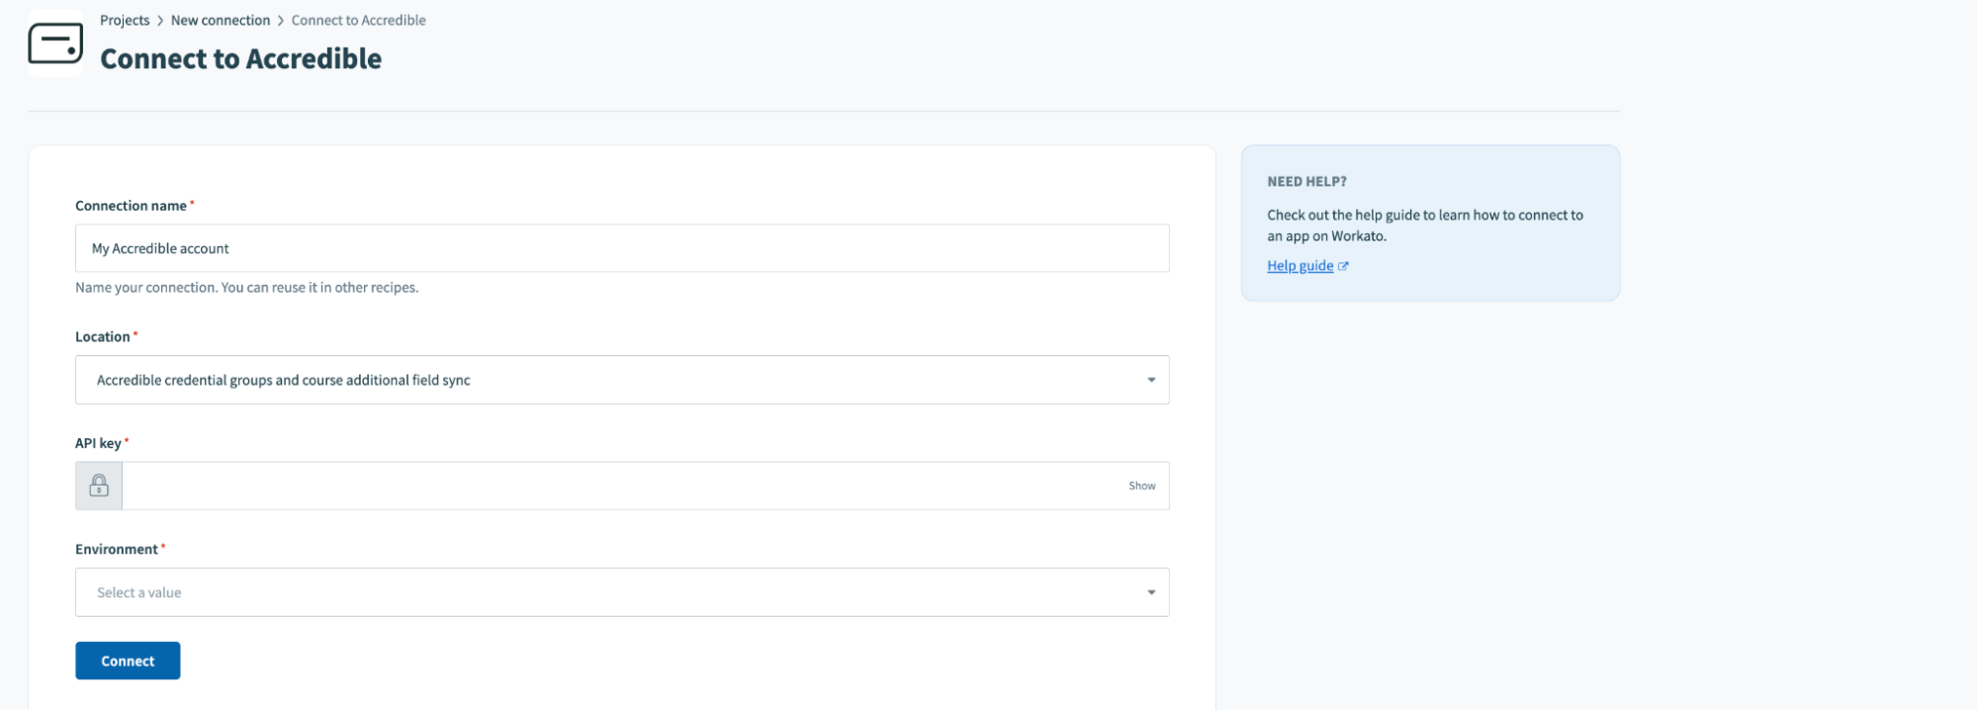Click the API key field label

tap(98, 443)
